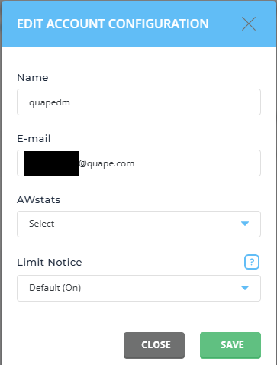Expand the AWstats Select dropdown
The width and height of the screenshot is (277, 365).
tap(139, 224)
